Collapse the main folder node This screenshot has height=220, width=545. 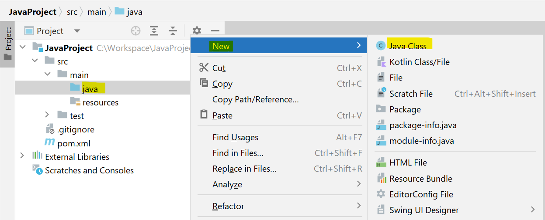pyautogui.click(x=47, y=75)
